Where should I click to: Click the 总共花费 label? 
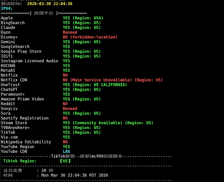click(x=13, y=170)
